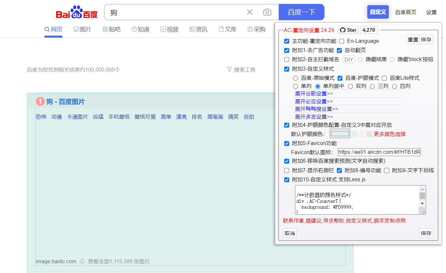This screenshot has width=446, height=273.
Task: Select the 双列 layout radio button
Action: click(350, 86)
